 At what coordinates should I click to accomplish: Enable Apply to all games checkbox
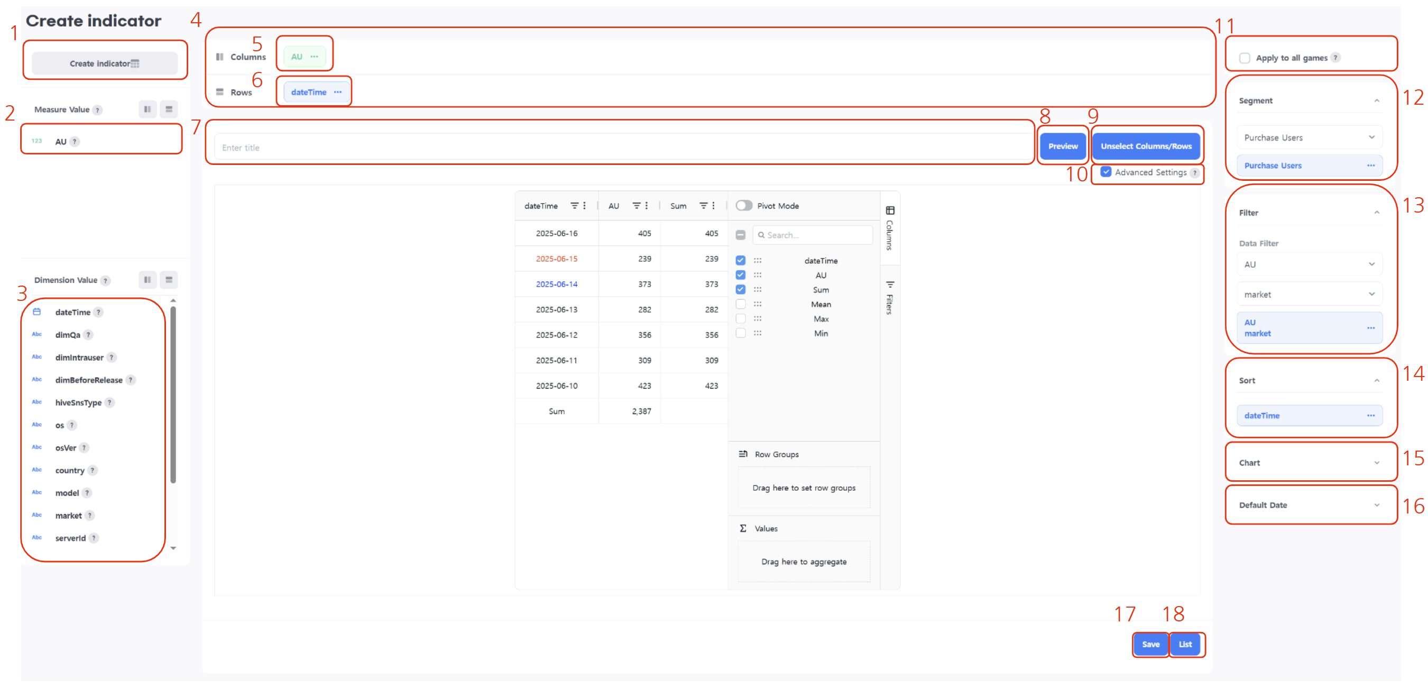click(1245, 58)
